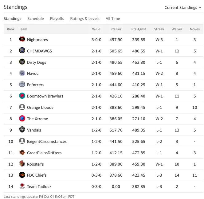Viewport: 204px width, 199px height.
Task: Click the Rooster's team logo icon
Action: 22,163
